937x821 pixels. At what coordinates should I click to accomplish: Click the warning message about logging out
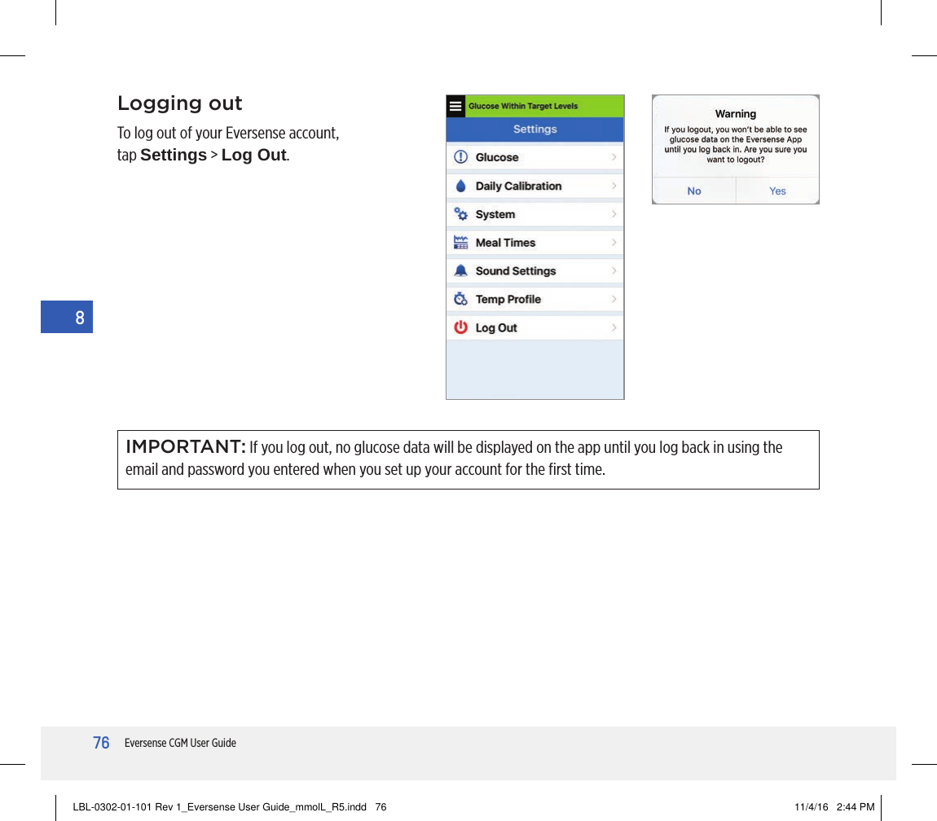point(736,145)
